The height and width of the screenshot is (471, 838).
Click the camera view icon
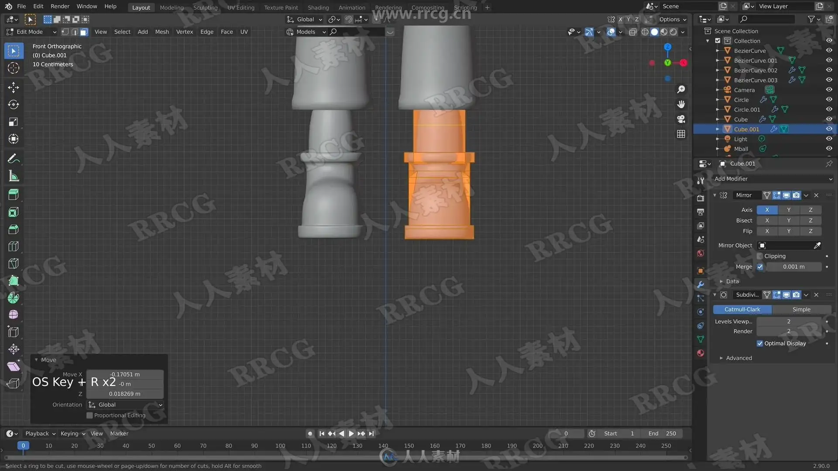[x=681, y=119]
